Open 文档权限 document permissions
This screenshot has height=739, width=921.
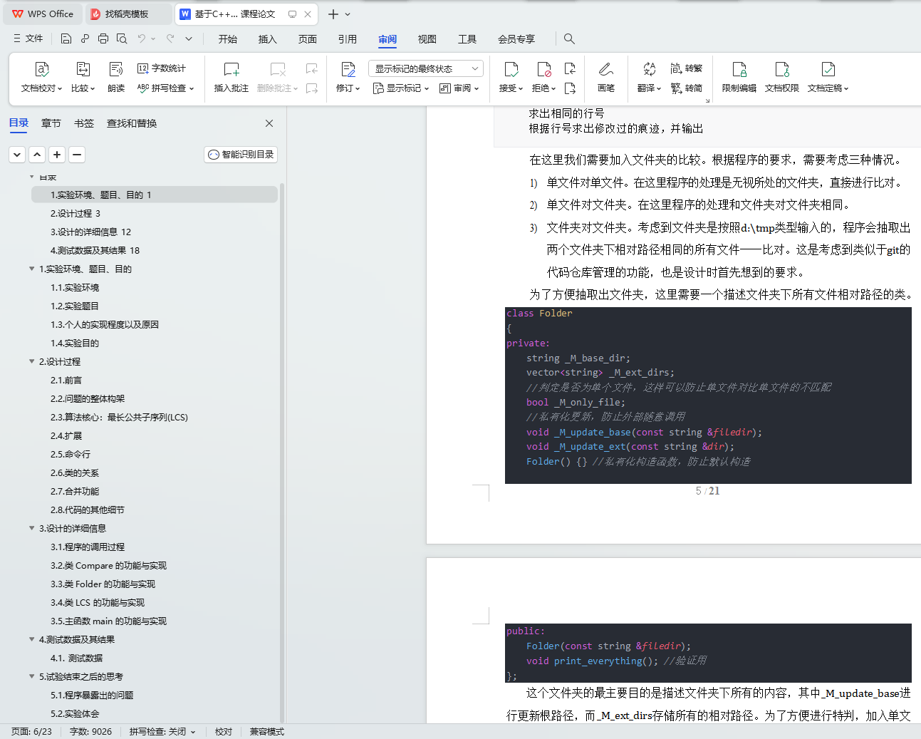pyautogui.click(x=782, y=77)
